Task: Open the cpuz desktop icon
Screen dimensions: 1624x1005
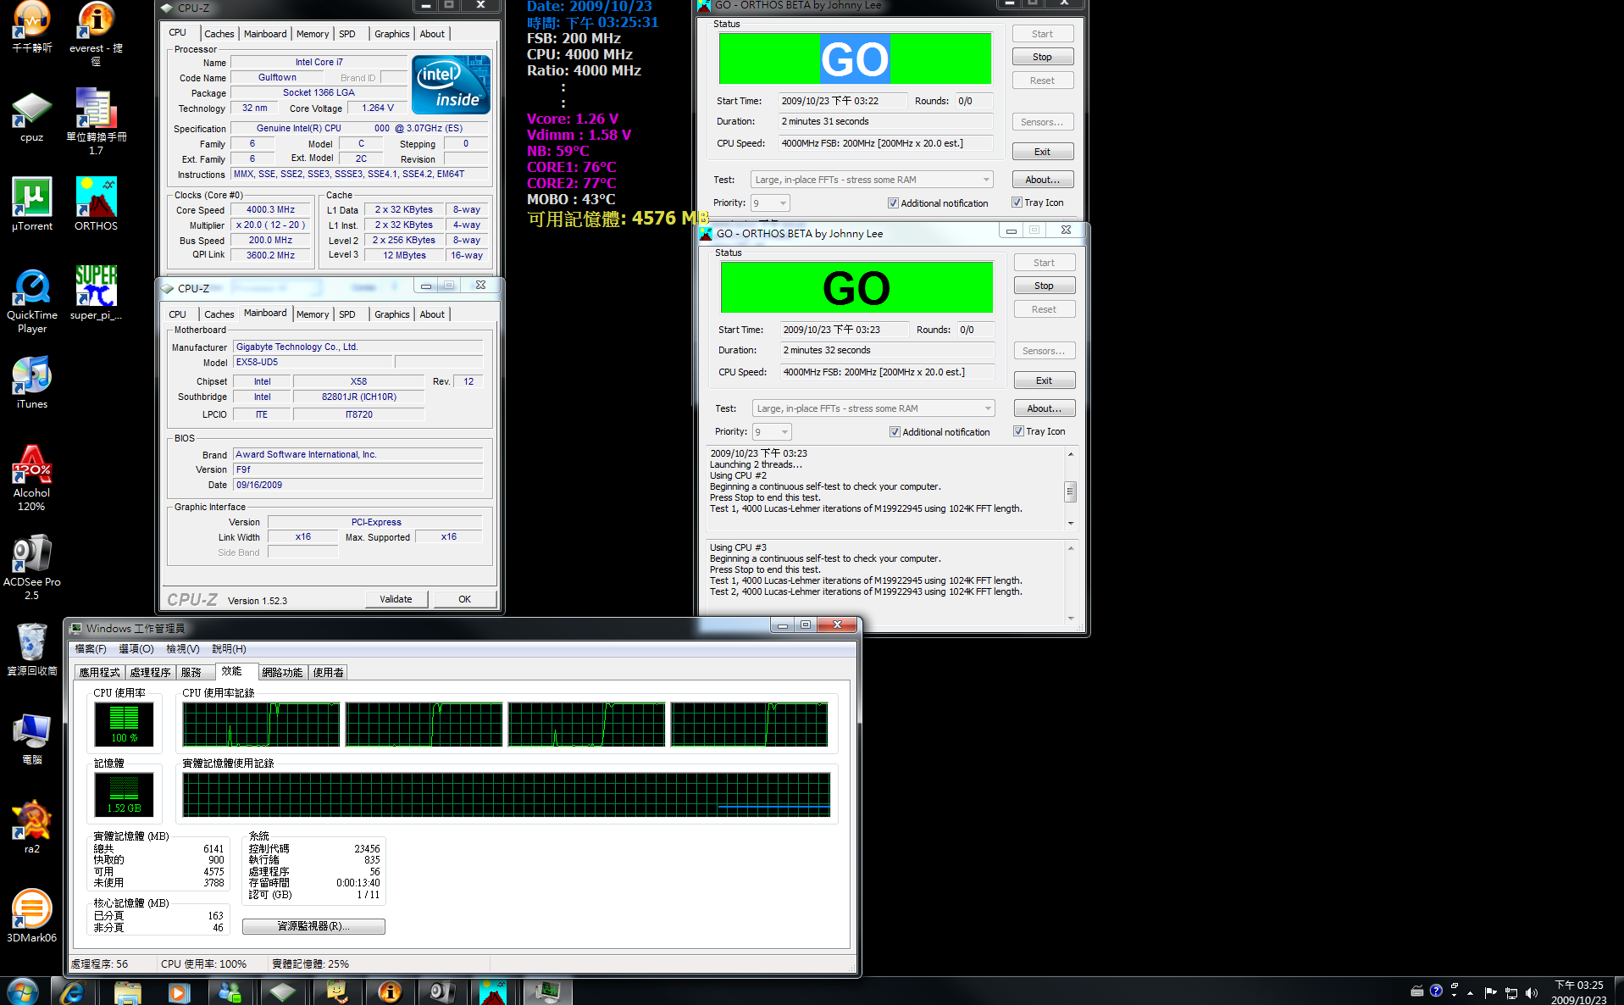Action: pos(31,118)
